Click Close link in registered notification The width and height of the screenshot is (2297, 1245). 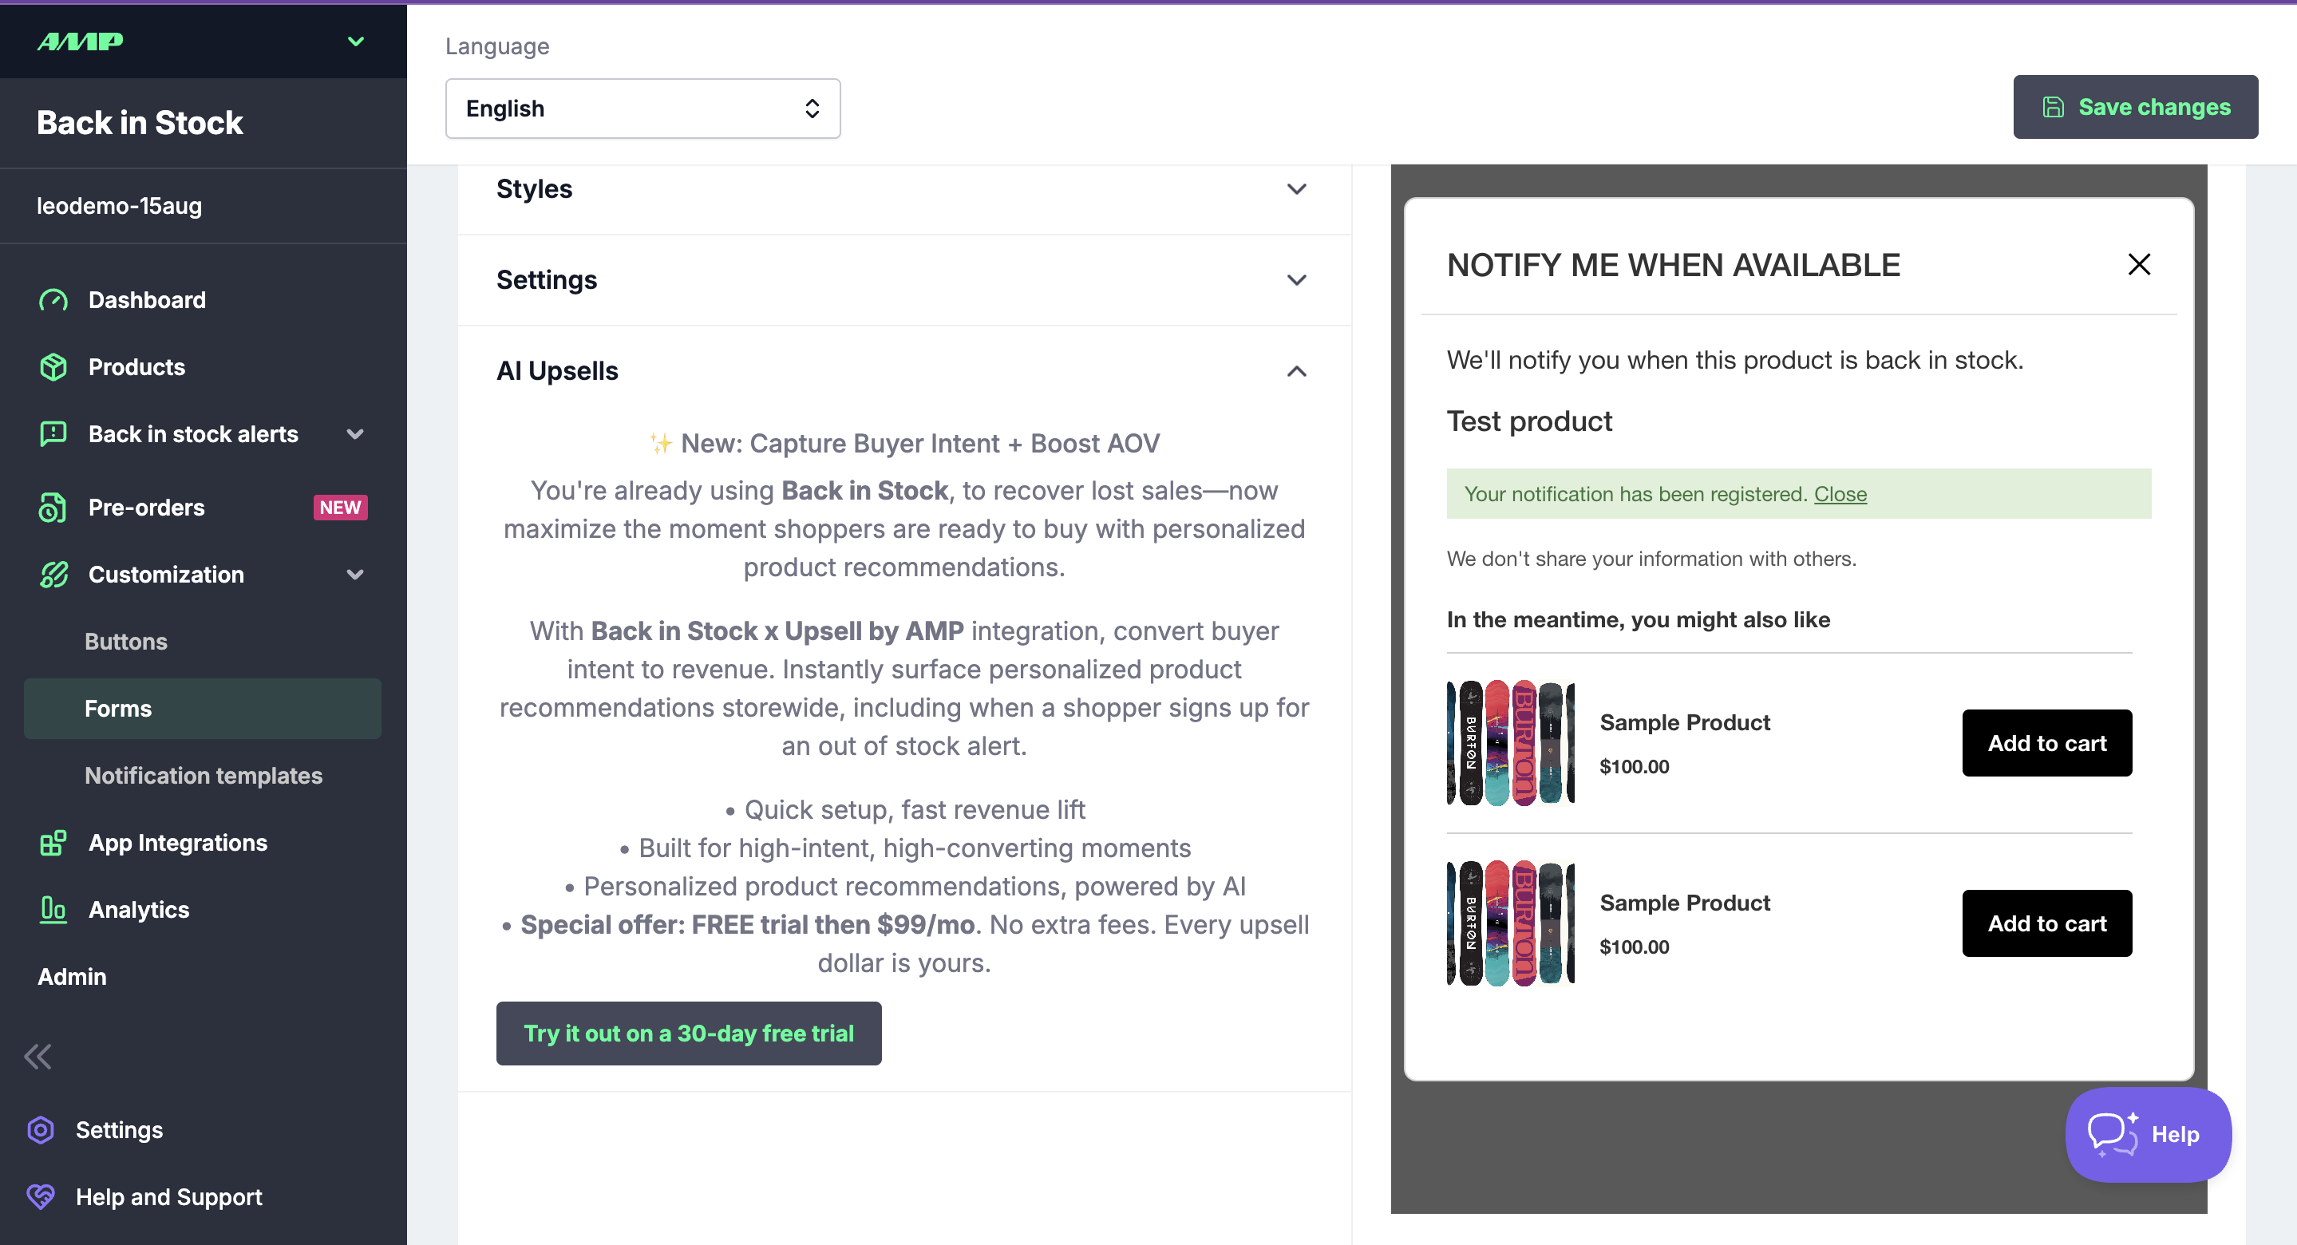(1840, 494)
